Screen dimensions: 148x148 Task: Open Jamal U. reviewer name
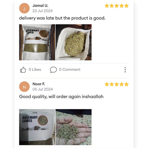(40, 6)
